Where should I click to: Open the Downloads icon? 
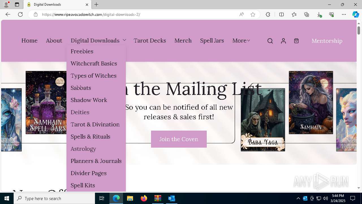319,14
